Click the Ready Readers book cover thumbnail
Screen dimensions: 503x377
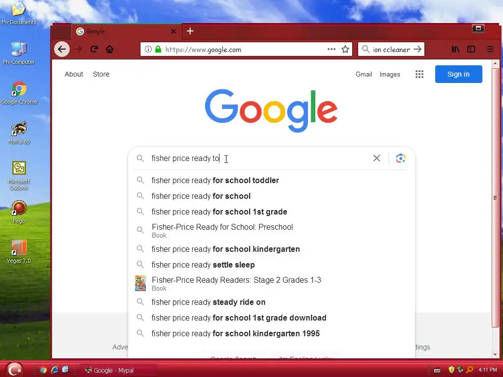[x=140, y=283]
